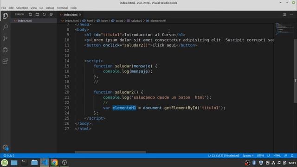Expand the index.html breadcrumb
The width and height of the screenshot is (297, 167).
70,21
